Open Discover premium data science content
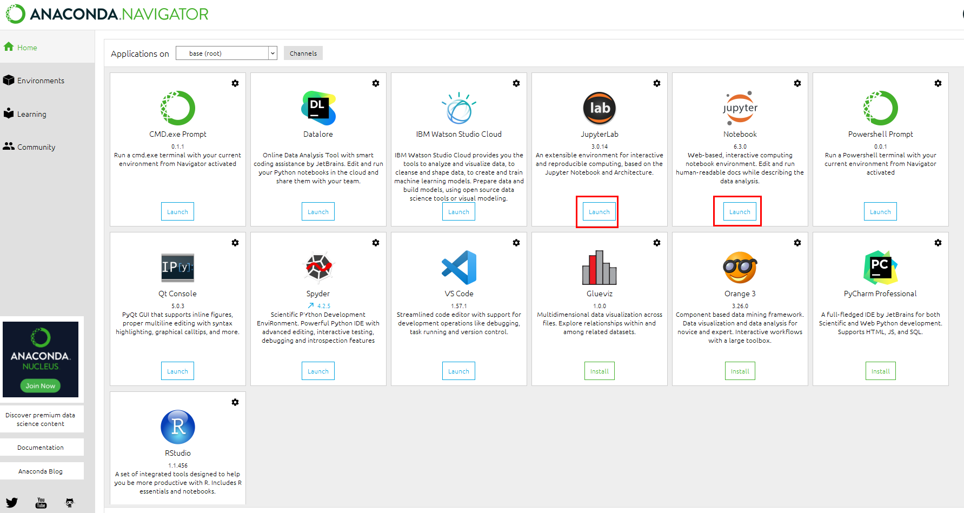This screenshot has width=964, height=513. pos(41,419)
